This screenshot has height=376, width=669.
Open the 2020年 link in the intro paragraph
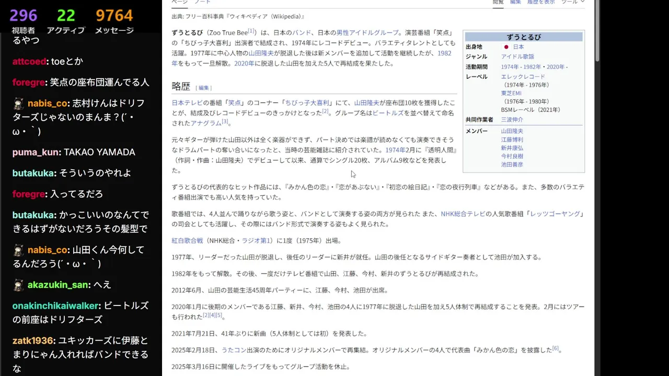(244, 63)
